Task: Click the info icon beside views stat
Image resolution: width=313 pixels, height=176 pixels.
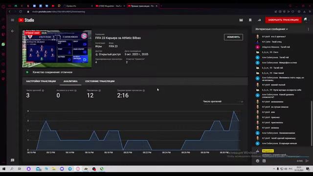Action: (x=100, y=90)
